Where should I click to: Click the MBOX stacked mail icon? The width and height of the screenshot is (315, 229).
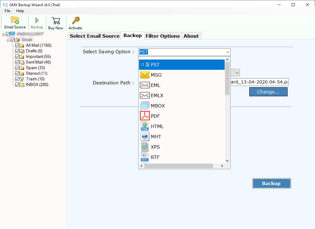click(145, 106)
